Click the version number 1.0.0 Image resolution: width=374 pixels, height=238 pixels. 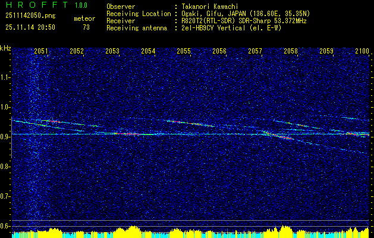[81, 5]
